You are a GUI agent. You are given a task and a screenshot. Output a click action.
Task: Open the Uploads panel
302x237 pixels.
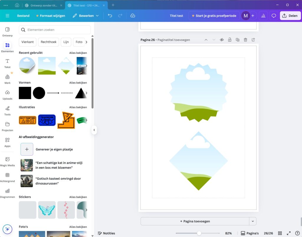tap(7, 94)
